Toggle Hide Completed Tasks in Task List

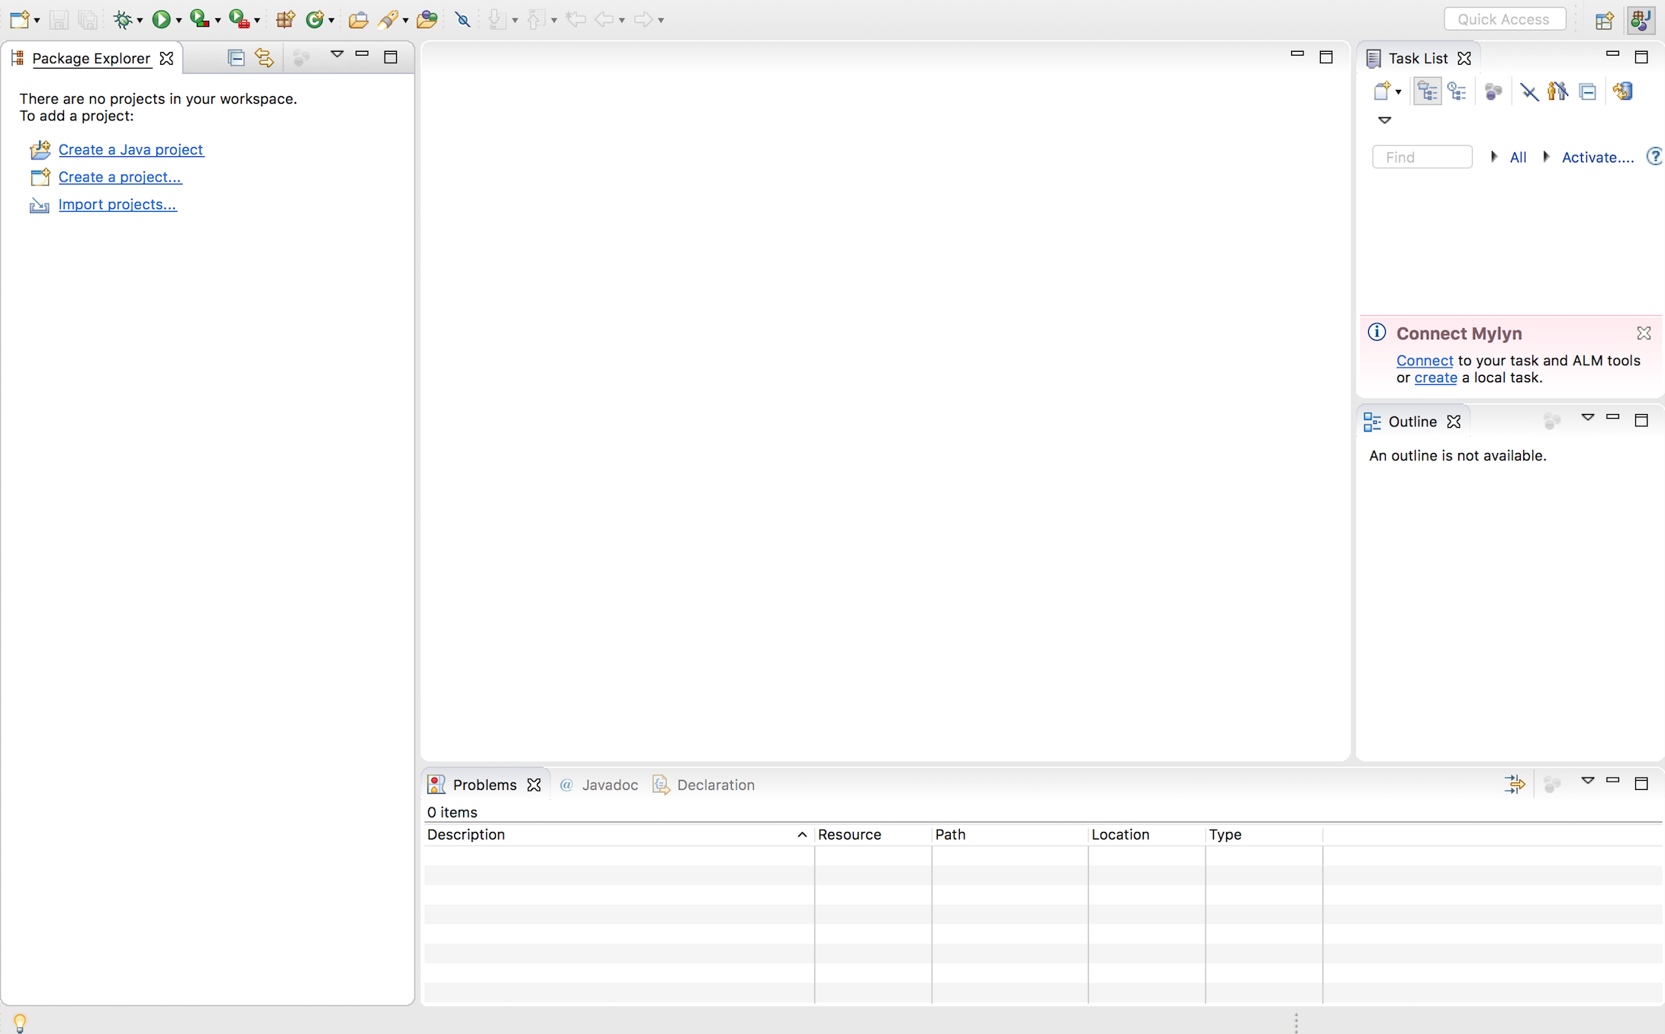pyautogui.click(x=1528, y=92)
